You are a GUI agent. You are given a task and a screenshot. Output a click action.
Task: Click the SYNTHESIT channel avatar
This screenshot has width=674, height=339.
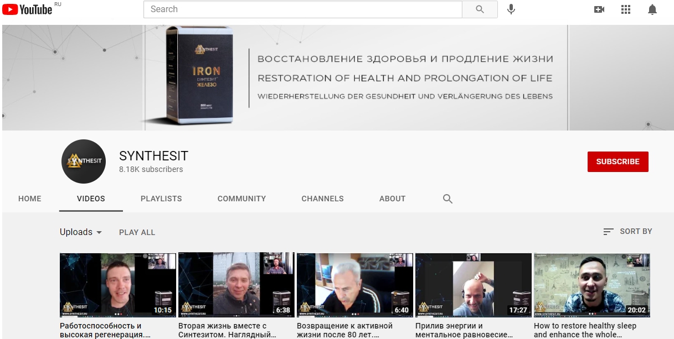tap(84, 161)
